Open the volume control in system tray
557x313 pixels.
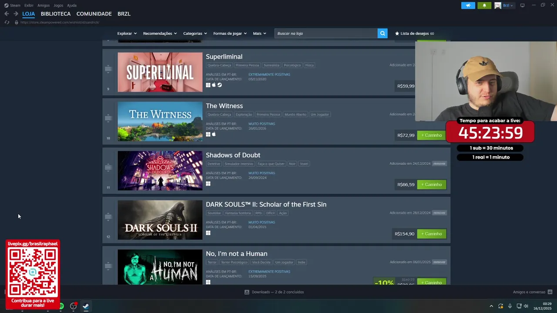click(x=526, y=306)
